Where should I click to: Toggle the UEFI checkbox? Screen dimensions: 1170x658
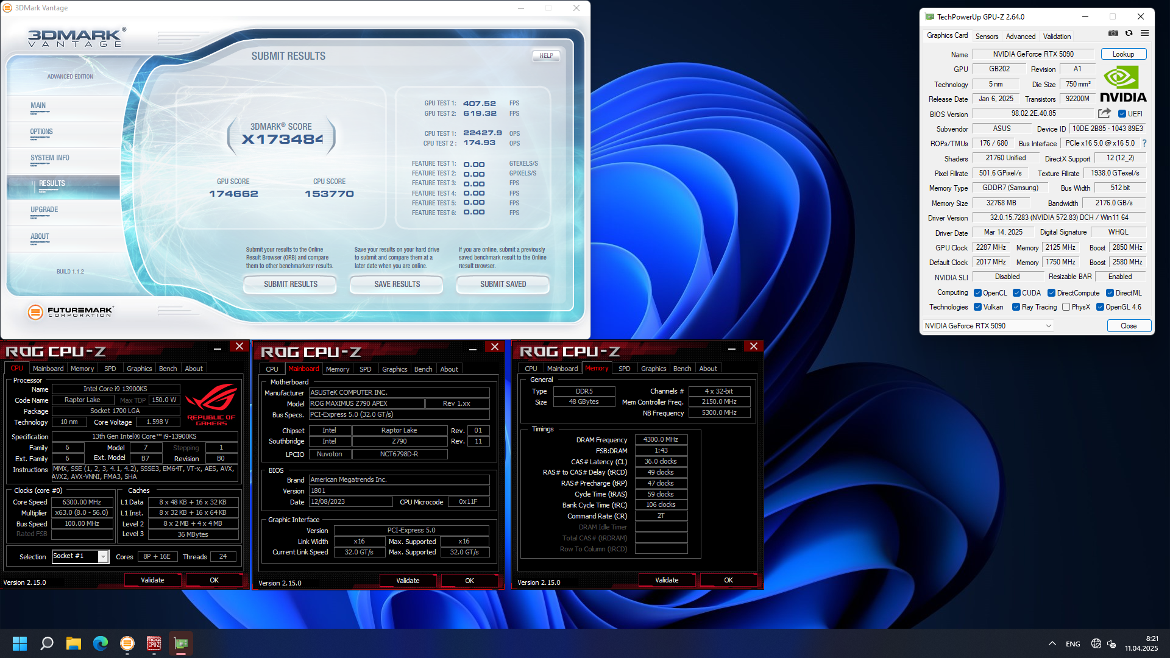tap(1122, 114)
